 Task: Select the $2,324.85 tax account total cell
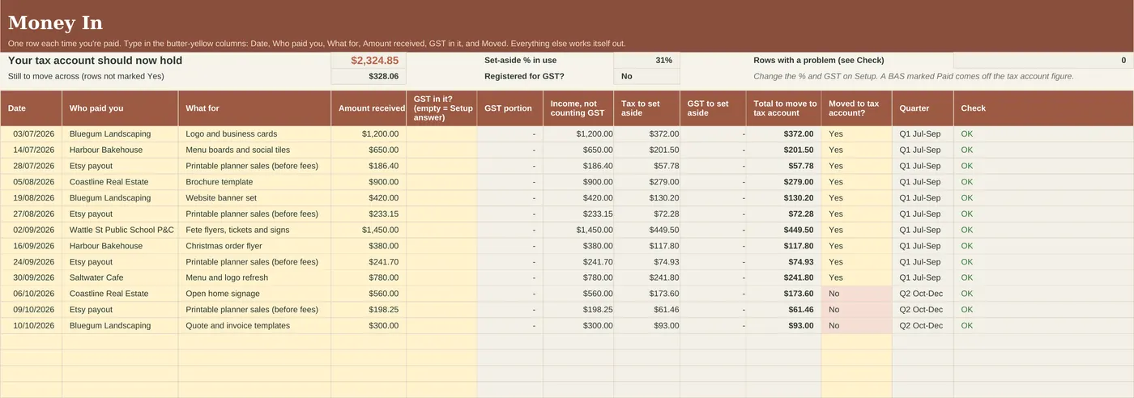(369, 61)
